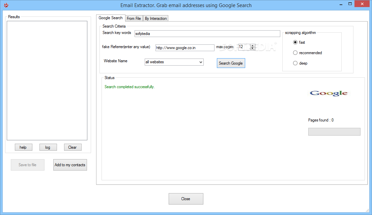Click the max pages value field
This screenshot has height=215, width=372.
244,47
